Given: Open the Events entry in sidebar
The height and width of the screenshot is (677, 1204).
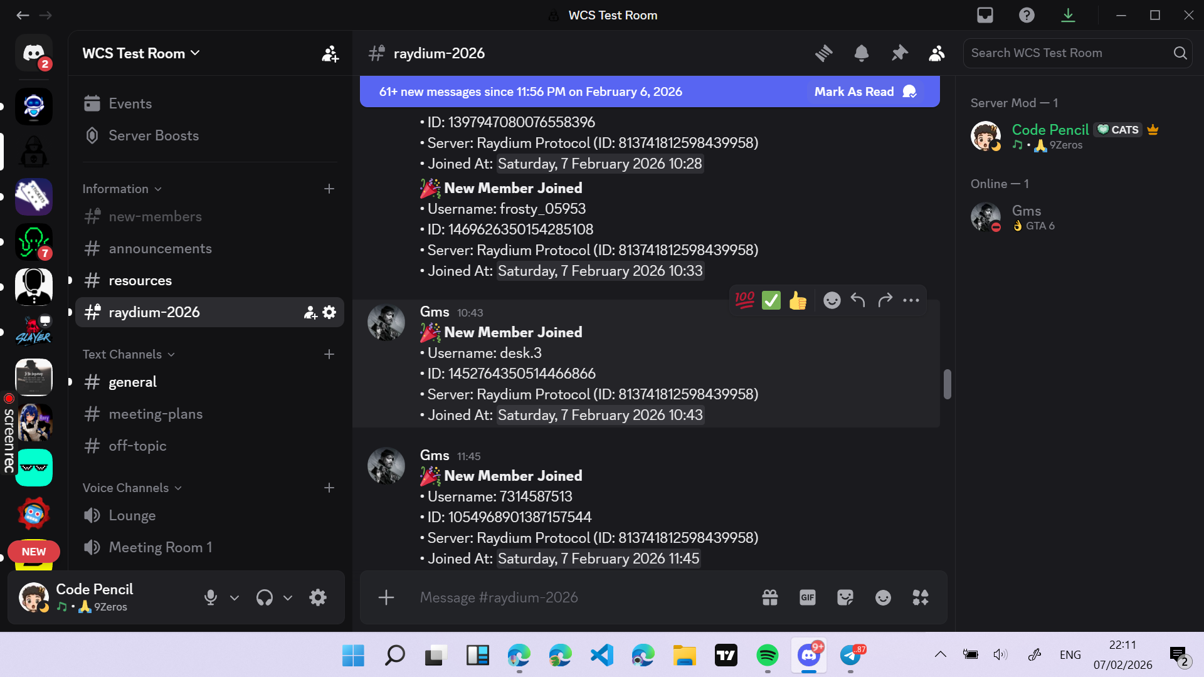Looking at the screenshot, I should point(130,103).
